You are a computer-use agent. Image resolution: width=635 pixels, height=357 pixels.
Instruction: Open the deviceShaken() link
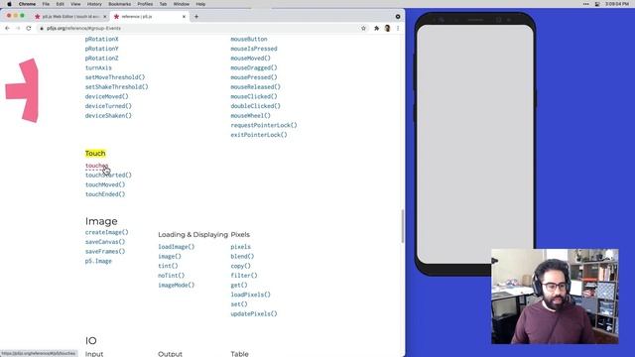point(108,116)
